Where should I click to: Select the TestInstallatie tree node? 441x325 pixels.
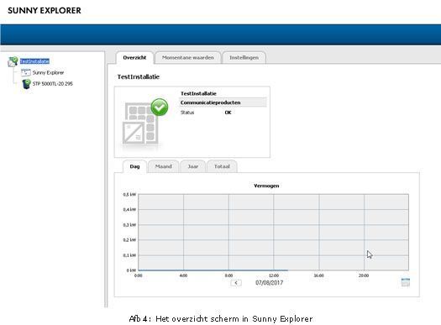coord(34,61)
